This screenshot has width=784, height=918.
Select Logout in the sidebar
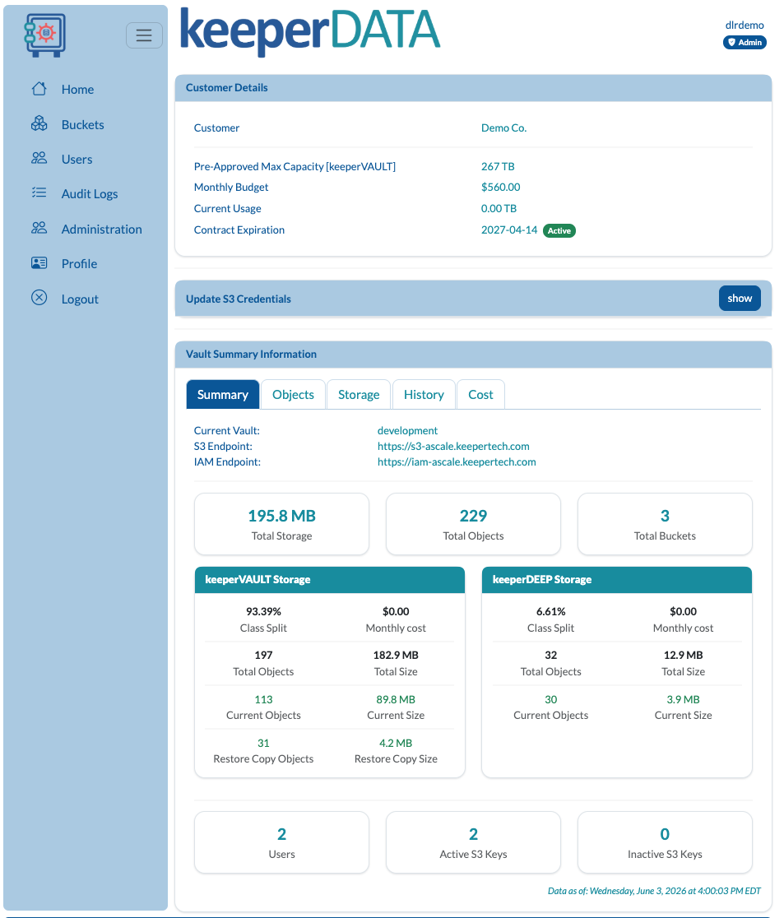click(x=80, y=299)
